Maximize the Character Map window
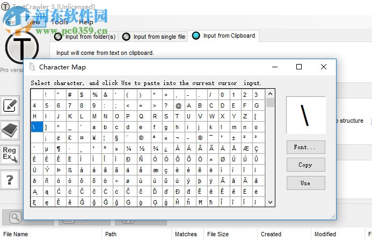The width and height of the screenshot is (372, 240). pyautogui.click(x=299, y=67)
